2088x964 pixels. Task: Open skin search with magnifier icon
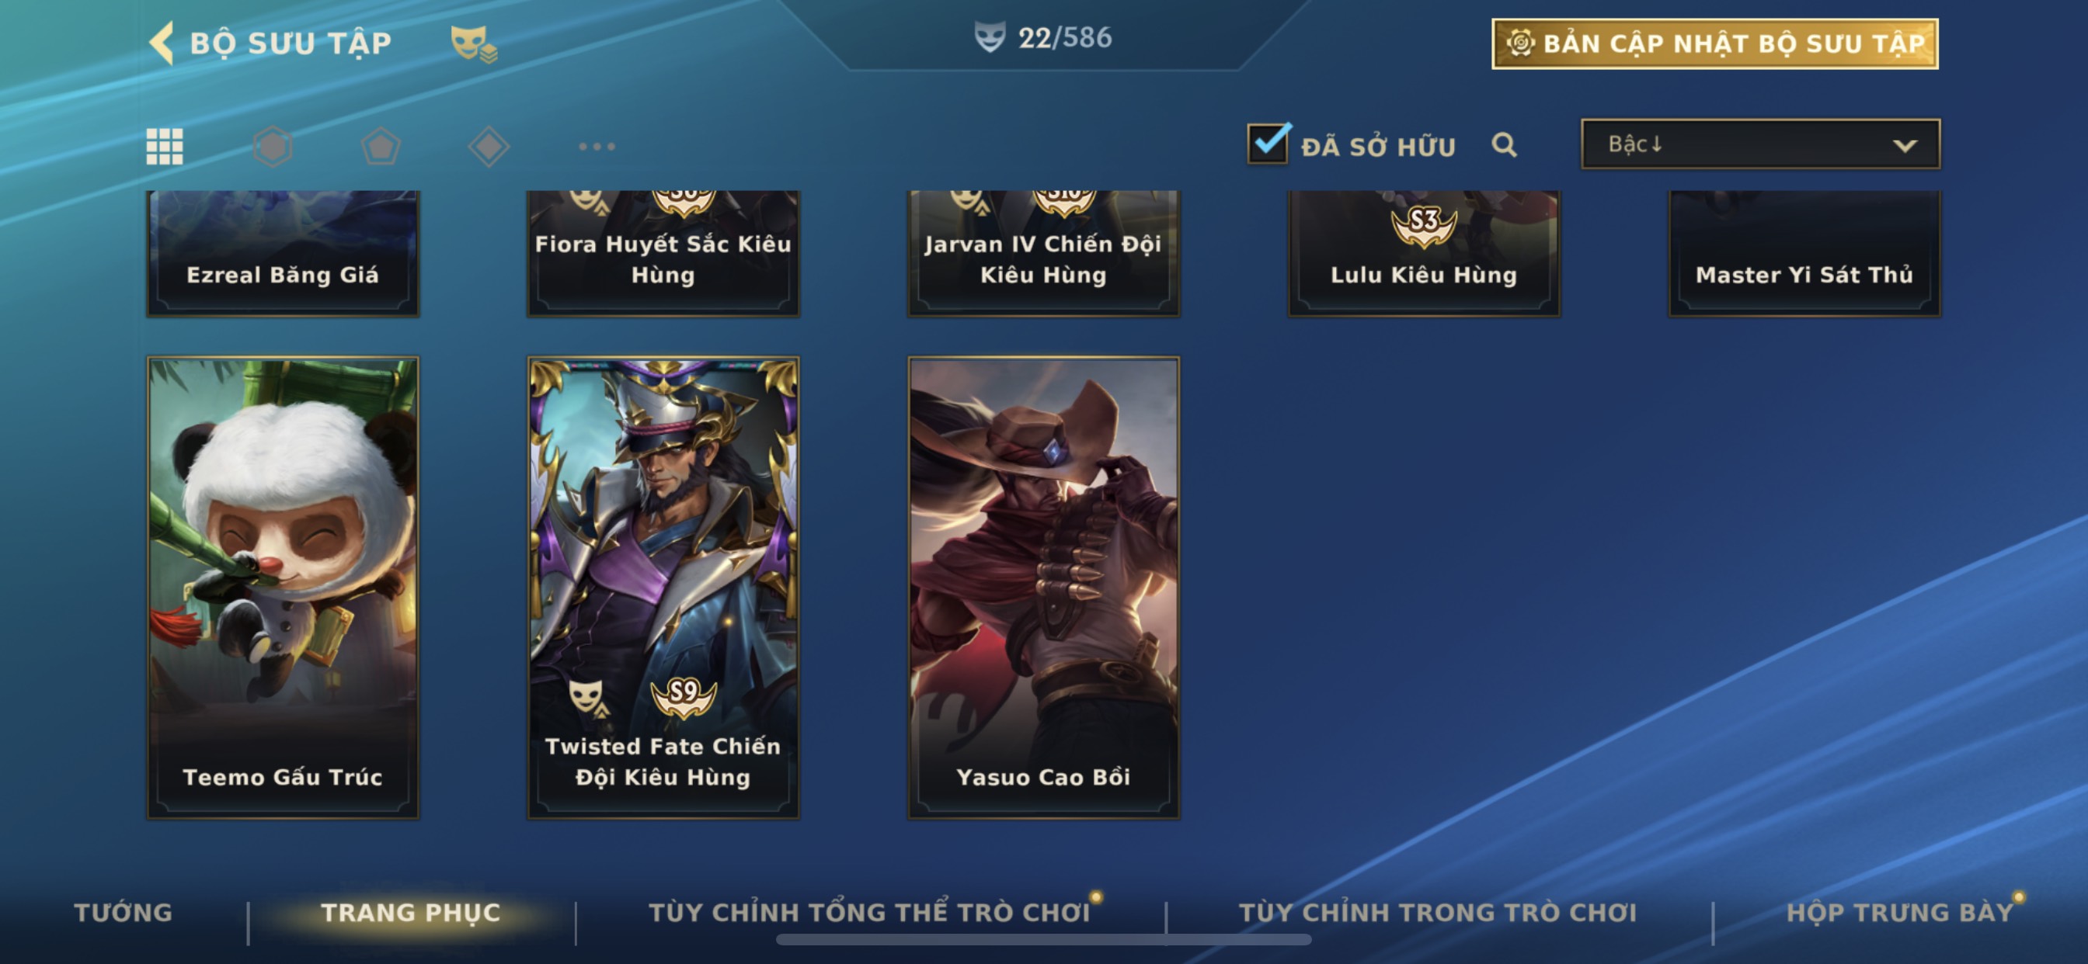click(1504, 145)
